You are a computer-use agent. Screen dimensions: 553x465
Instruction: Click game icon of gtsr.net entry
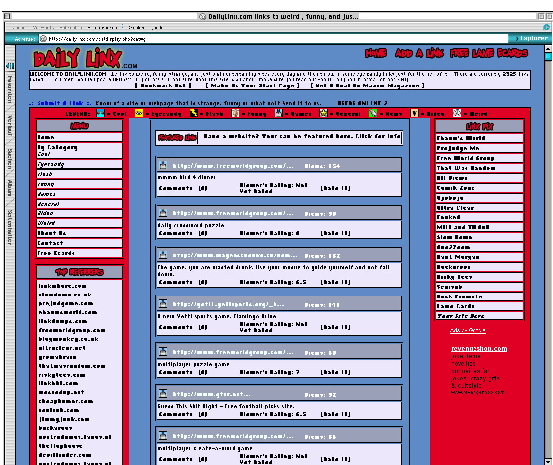pyautogui.click(x=163, y=393)
